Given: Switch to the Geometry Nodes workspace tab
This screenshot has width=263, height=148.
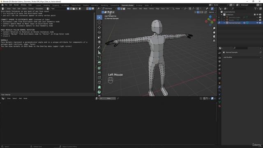Looking at the screenshot, I should coord(127,5).
